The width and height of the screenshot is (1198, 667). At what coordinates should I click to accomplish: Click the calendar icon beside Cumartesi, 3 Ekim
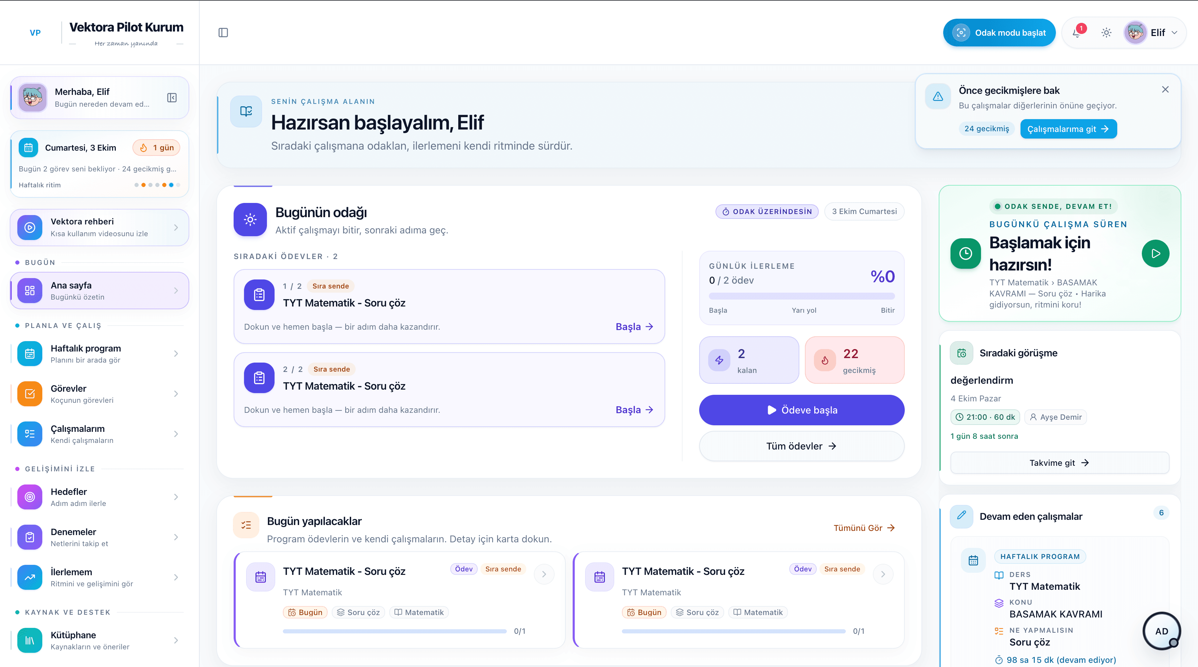[28, 148]
